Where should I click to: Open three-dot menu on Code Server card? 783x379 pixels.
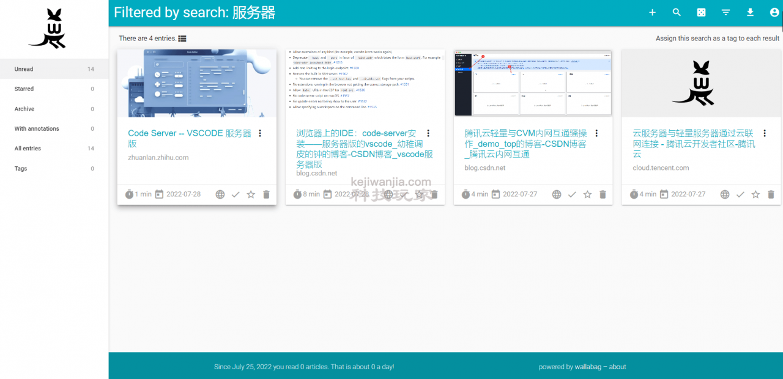[x=260, y=133]
